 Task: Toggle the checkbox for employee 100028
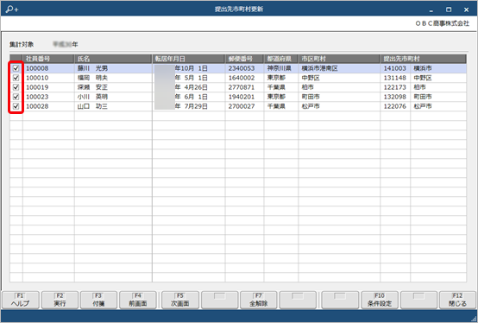coord(16,106)
